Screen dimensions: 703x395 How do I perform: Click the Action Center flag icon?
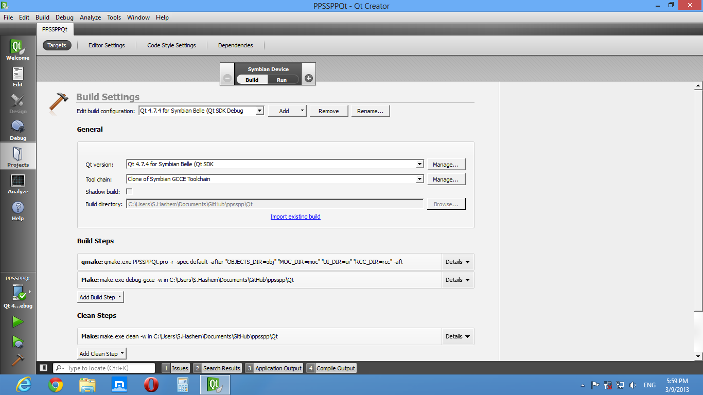595,385
